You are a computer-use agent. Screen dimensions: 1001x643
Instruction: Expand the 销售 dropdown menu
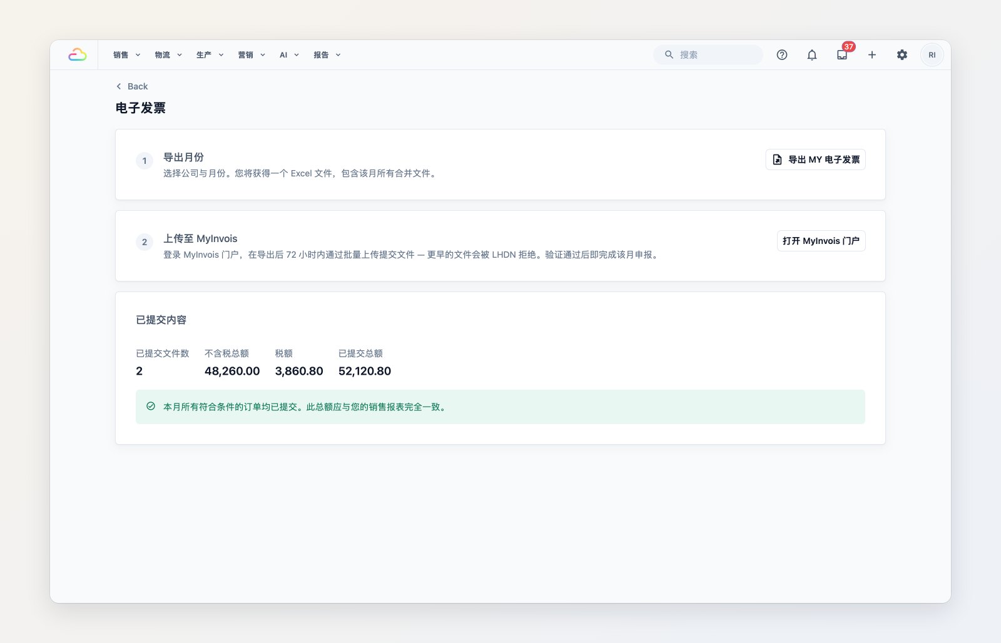[x=127, y=55]
